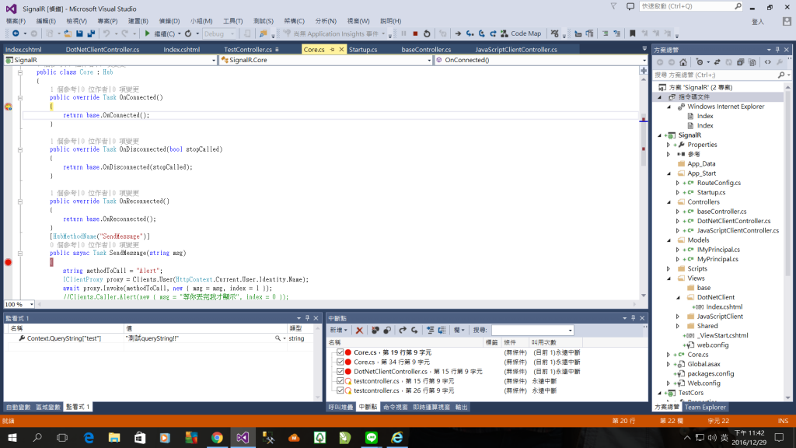
Task: Switch to the baseController.cs editor tab
Action: pyautogui.click(x=426, y=49)
